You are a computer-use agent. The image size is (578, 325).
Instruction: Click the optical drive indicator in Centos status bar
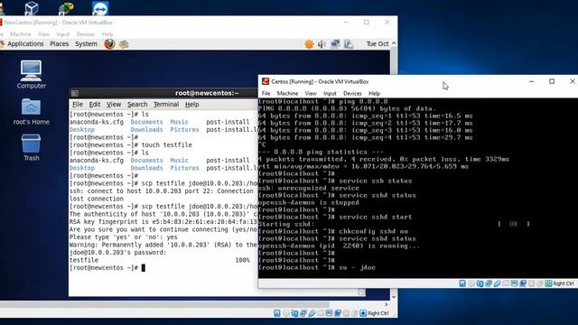471,283
